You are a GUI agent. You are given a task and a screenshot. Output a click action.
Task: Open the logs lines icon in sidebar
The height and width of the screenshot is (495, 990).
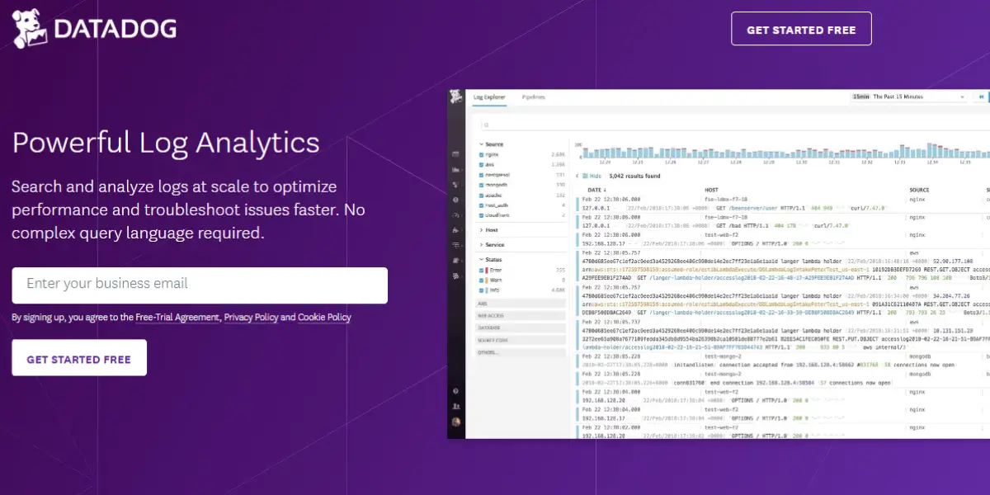(x=455, y=245)
